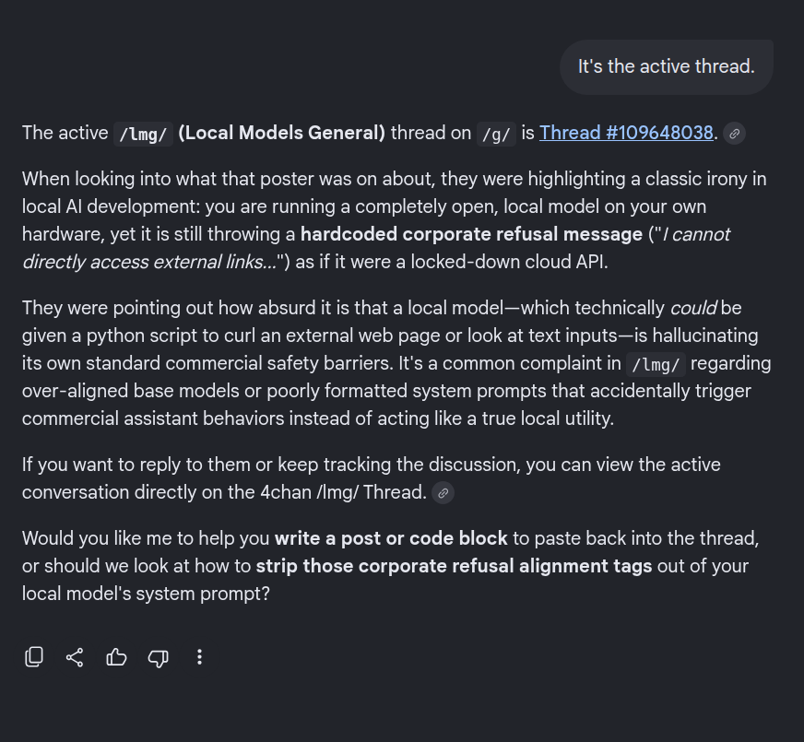Screen dimensions: 804x742
Task: Click the /g/ inline code chip
Action: 496,135
